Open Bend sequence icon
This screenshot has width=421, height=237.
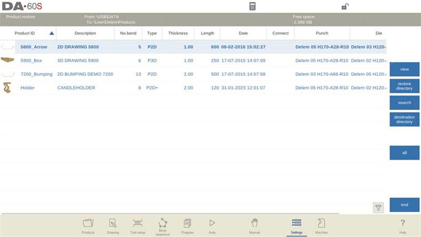pyautogui.click(x=163, y=225)
